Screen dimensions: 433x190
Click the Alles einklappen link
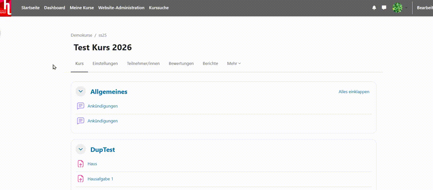(x=354, y=92)
